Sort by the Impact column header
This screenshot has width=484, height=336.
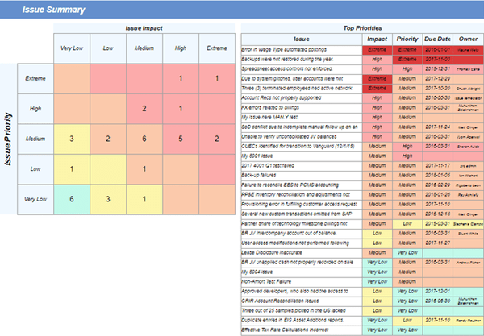[x=377, y=38]
